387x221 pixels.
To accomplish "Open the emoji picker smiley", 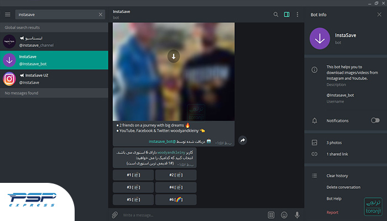I will coord(284,215).
